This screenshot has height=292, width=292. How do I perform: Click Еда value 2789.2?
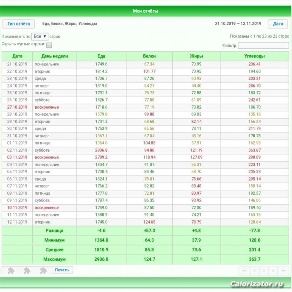101,157
